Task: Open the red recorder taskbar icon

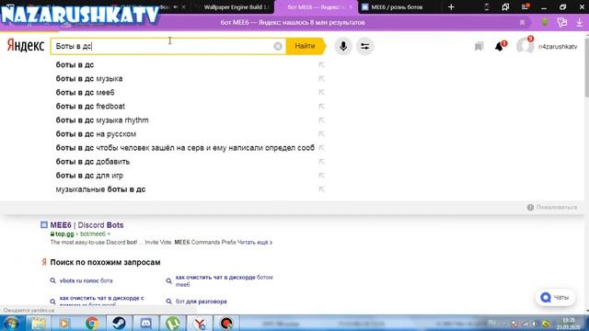Action: [x=226, y=323]
